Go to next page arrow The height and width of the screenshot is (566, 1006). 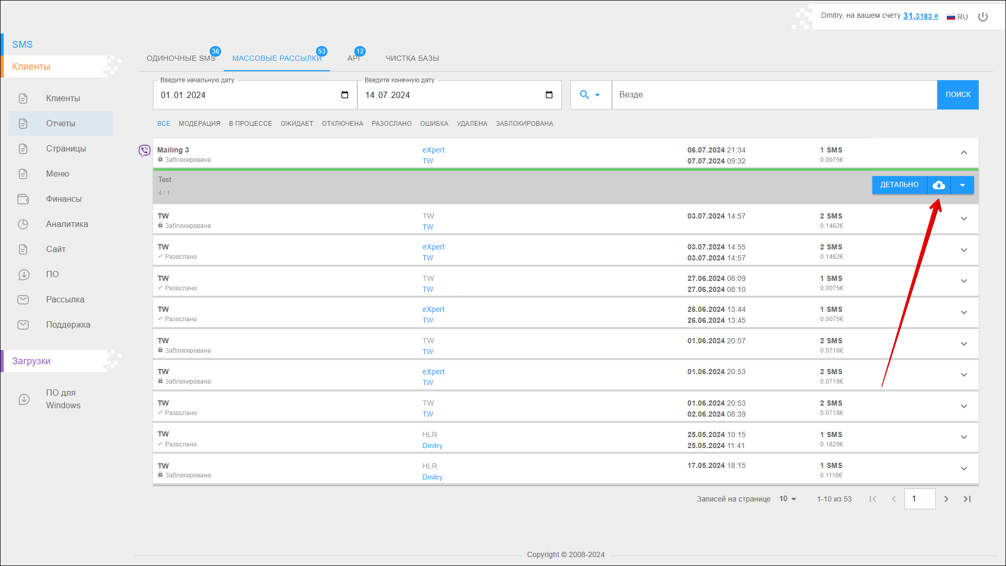click(x=946, y=499)
